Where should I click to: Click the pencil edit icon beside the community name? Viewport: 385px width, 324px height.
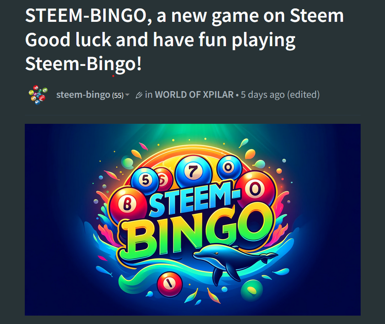[139, 95]
